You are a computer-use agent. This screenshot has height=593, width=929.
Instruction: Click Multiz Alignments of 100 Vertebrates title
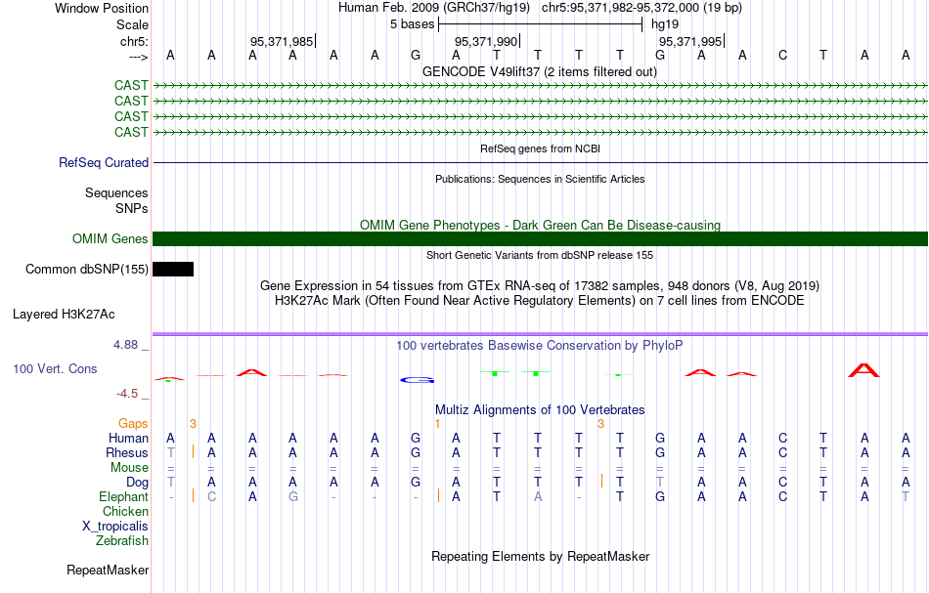(x=540, y=409)
